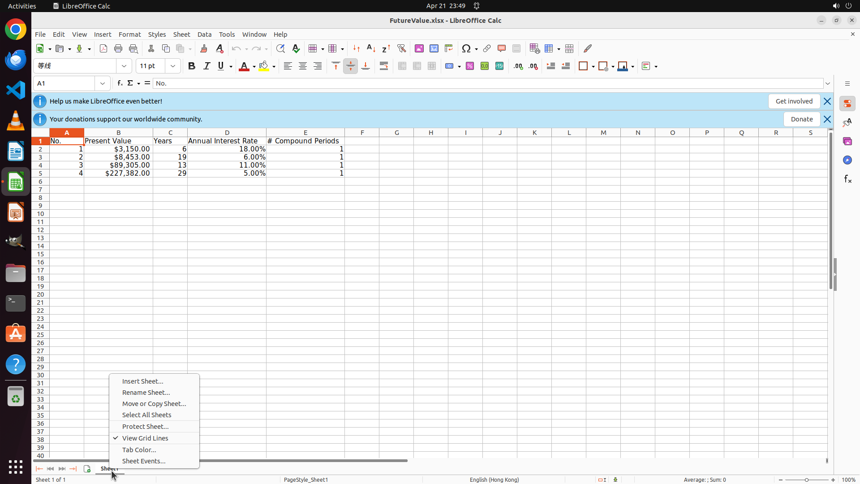Toggle Wrap Text for the cell
The image size is (860, 484).
point(384,66)
